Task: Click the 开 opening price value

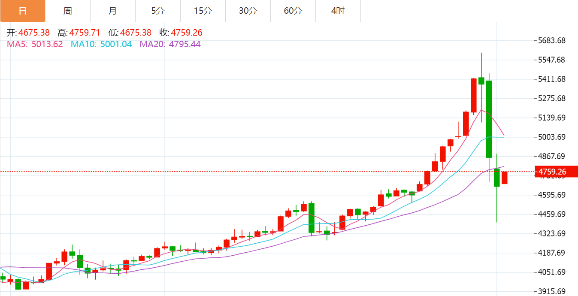Action: 34,33
